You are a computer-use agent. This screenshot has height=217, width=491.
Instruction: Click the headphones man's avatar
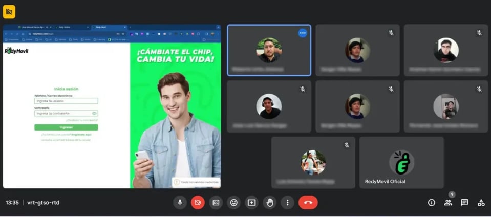click(269, 106)
